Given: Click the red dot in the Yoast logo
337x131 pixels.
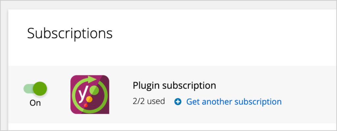Looking at the screenshot, I should click(x=86, y=105).
